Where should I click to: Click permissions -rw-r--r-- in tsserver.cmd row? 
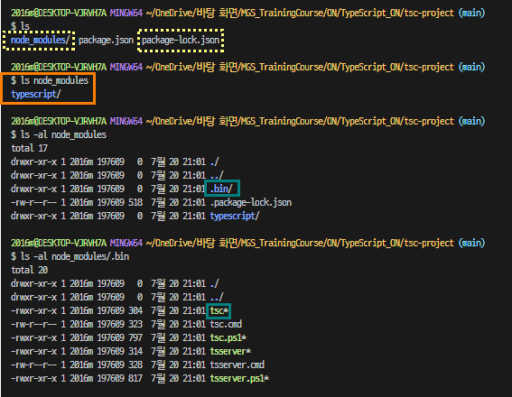coord(33,365)
